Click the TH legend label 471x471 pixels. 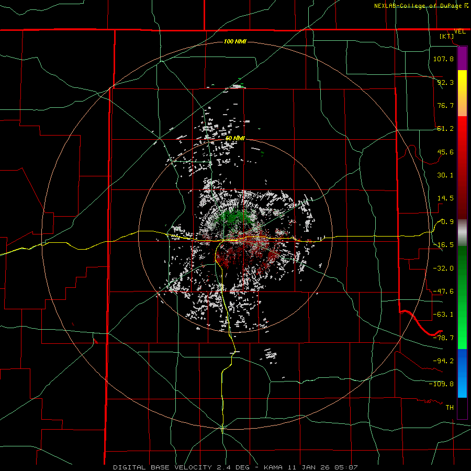point(450,408)
